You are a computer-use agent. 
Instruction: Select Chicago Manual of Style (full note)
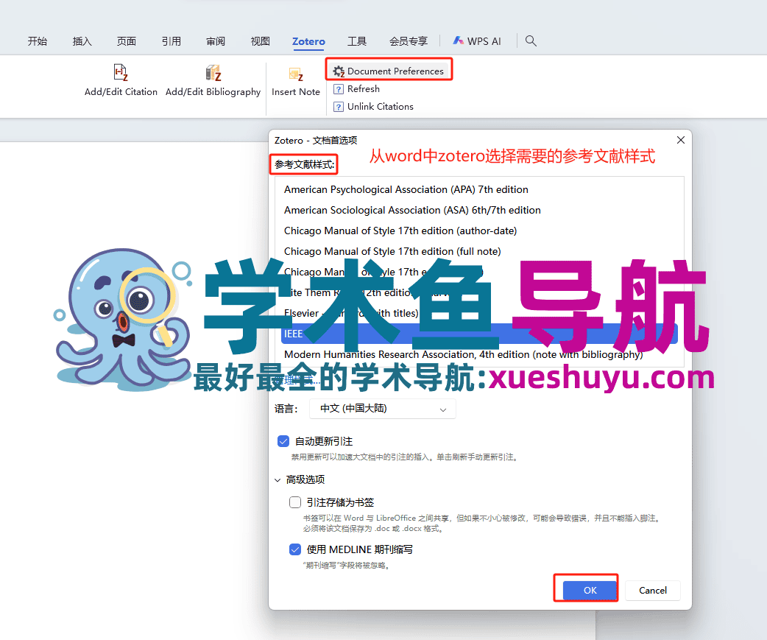pyautogui.click(x=393, y=251)
